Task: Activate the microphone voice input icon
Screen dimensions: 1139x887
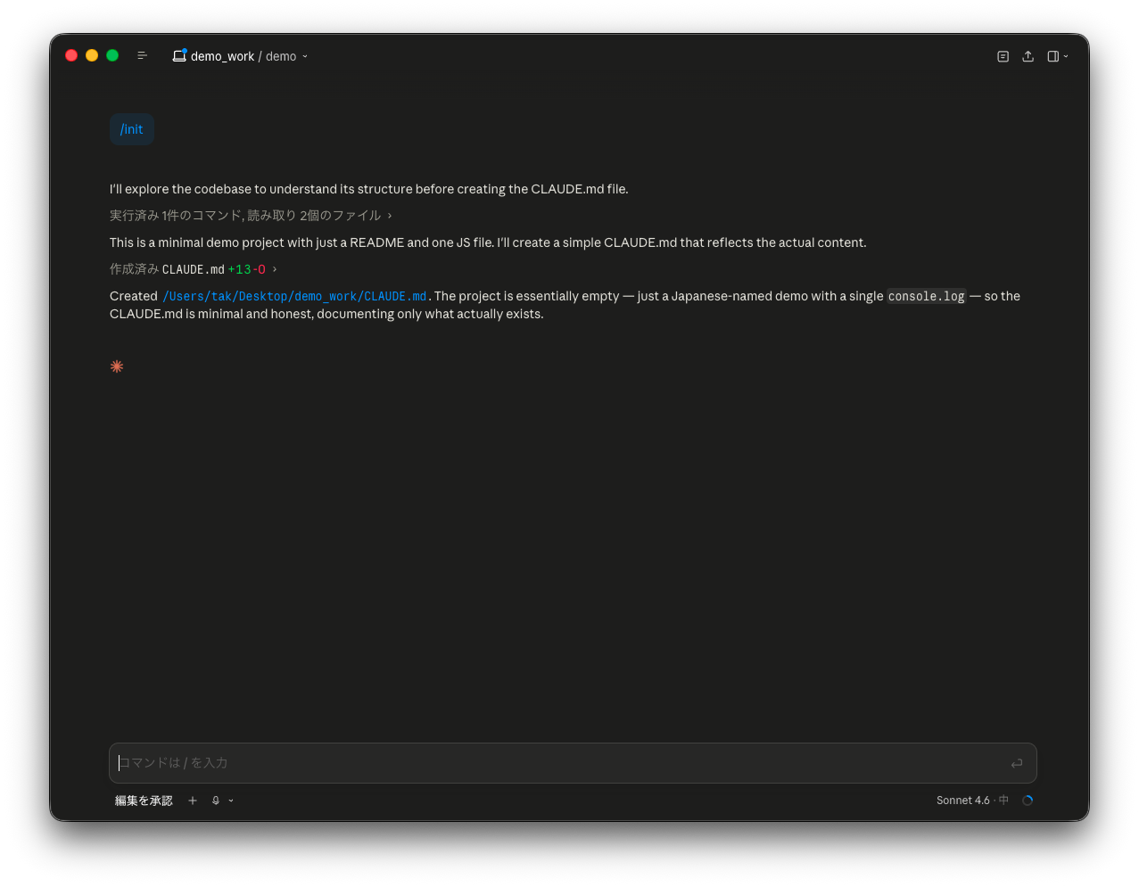Action: 216,801
